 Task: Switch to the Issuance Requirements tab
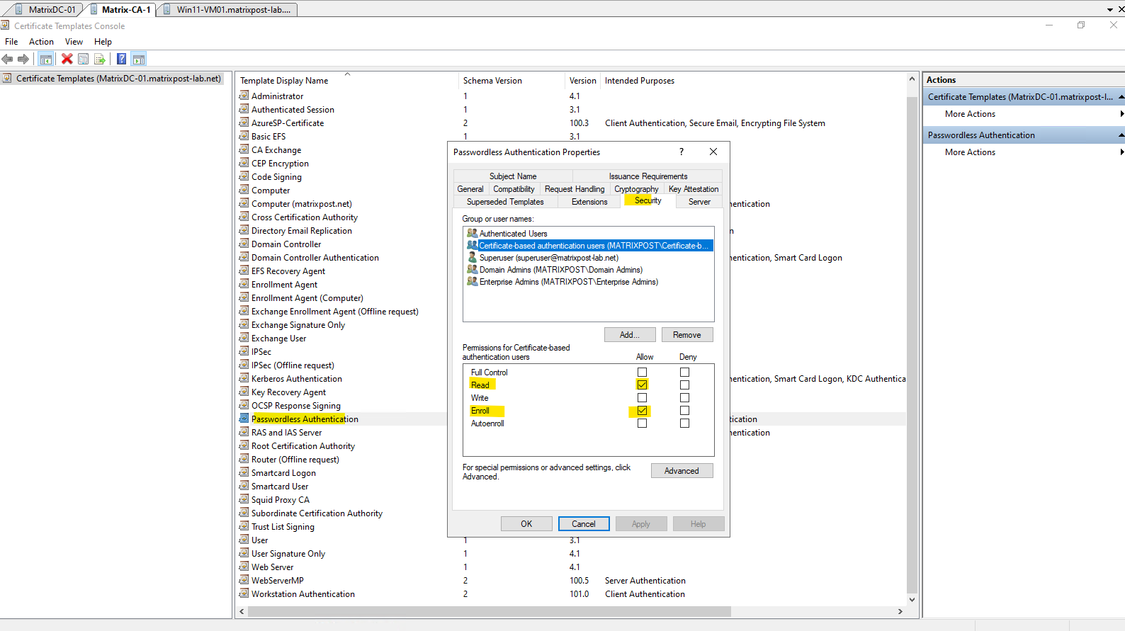pos(648,176)
